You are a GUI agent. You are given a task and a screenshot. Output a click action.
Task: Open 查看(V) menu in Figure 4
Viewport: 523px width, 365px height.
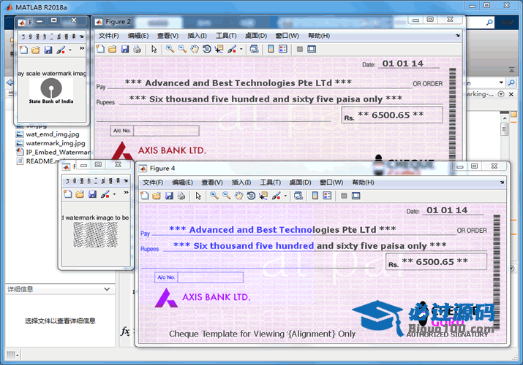(212, 182)
